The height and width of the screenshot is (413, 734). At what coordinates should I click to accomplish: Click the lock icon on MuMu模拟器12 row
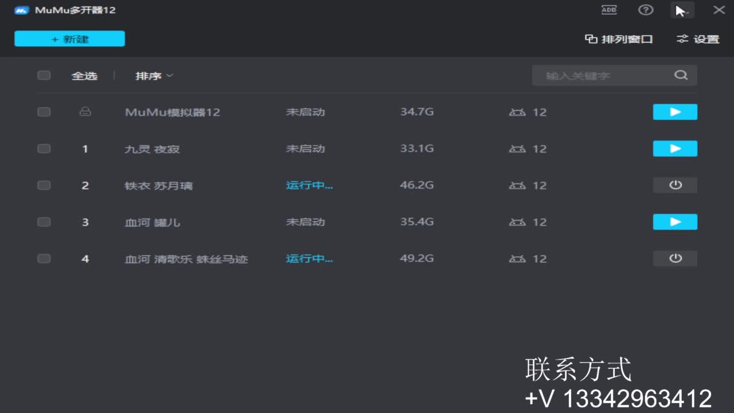[85, 112]
